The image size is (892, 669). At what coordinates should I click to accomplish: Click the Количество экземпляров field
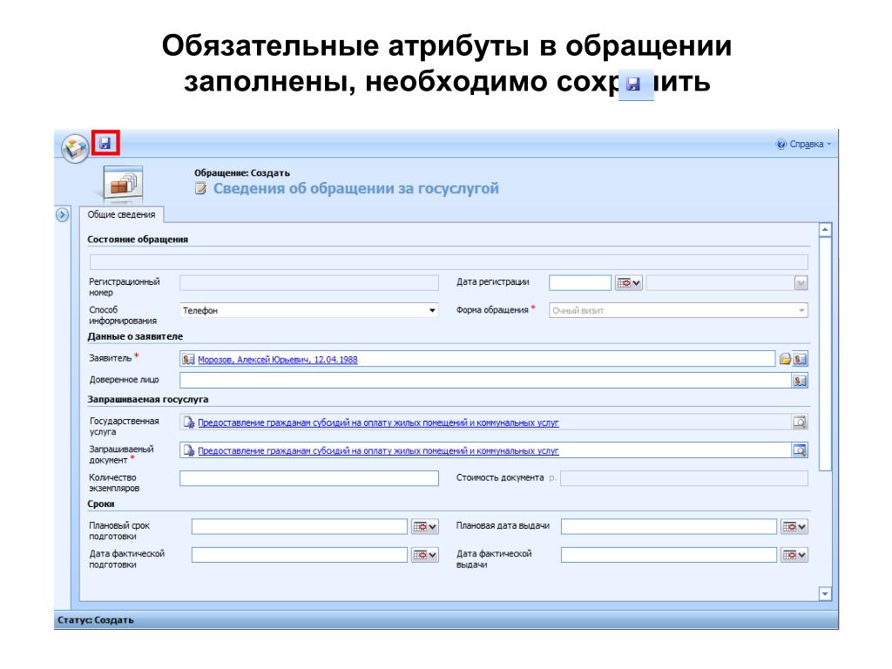[x=309, y=478]
